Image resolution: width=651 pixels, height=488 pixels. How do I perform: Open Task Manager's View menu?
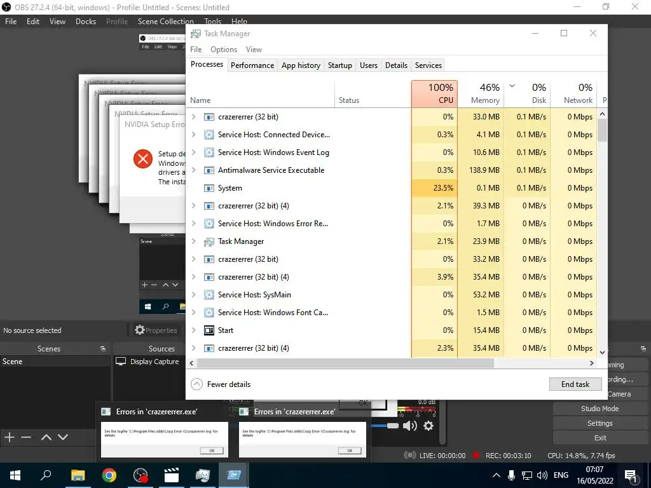[254, 50]
